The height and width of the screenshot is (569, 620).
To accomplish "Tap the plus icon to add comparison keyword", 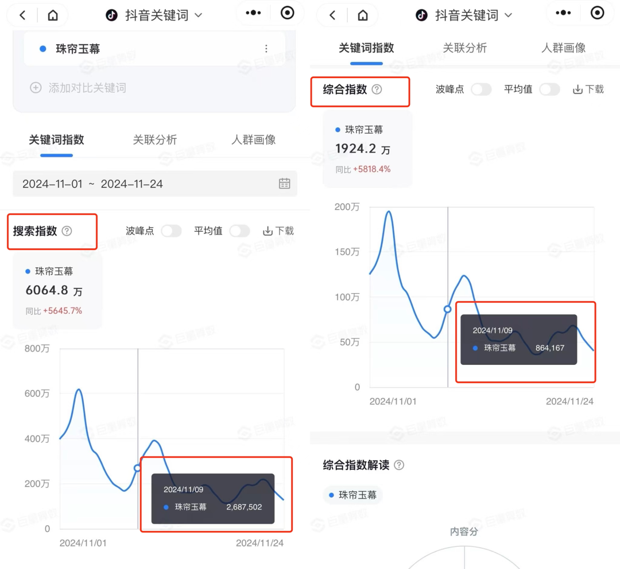I will [36, 88].
